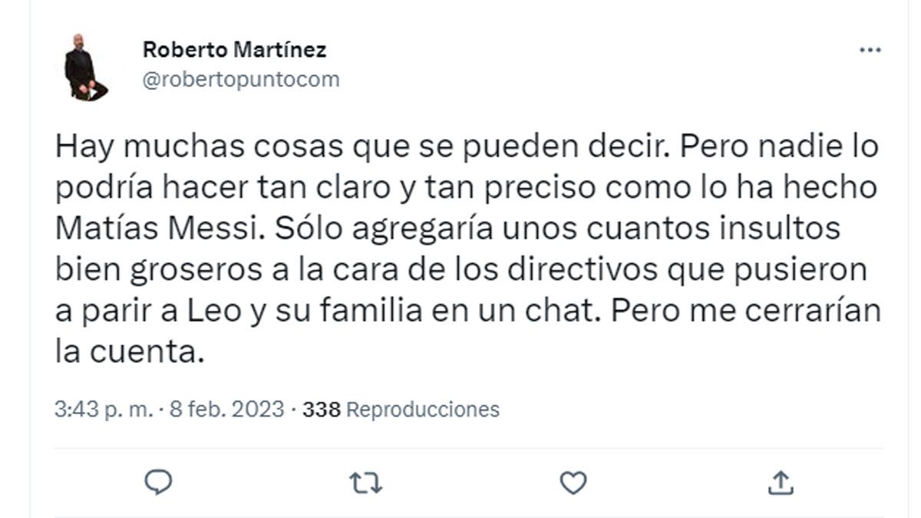This screenshot has height=518, width=921.
Task: Open the share options for the tweet
Action: [x=780, y=482]
